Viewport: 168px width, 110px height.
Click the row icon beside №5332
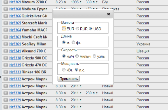click(6, 79)
